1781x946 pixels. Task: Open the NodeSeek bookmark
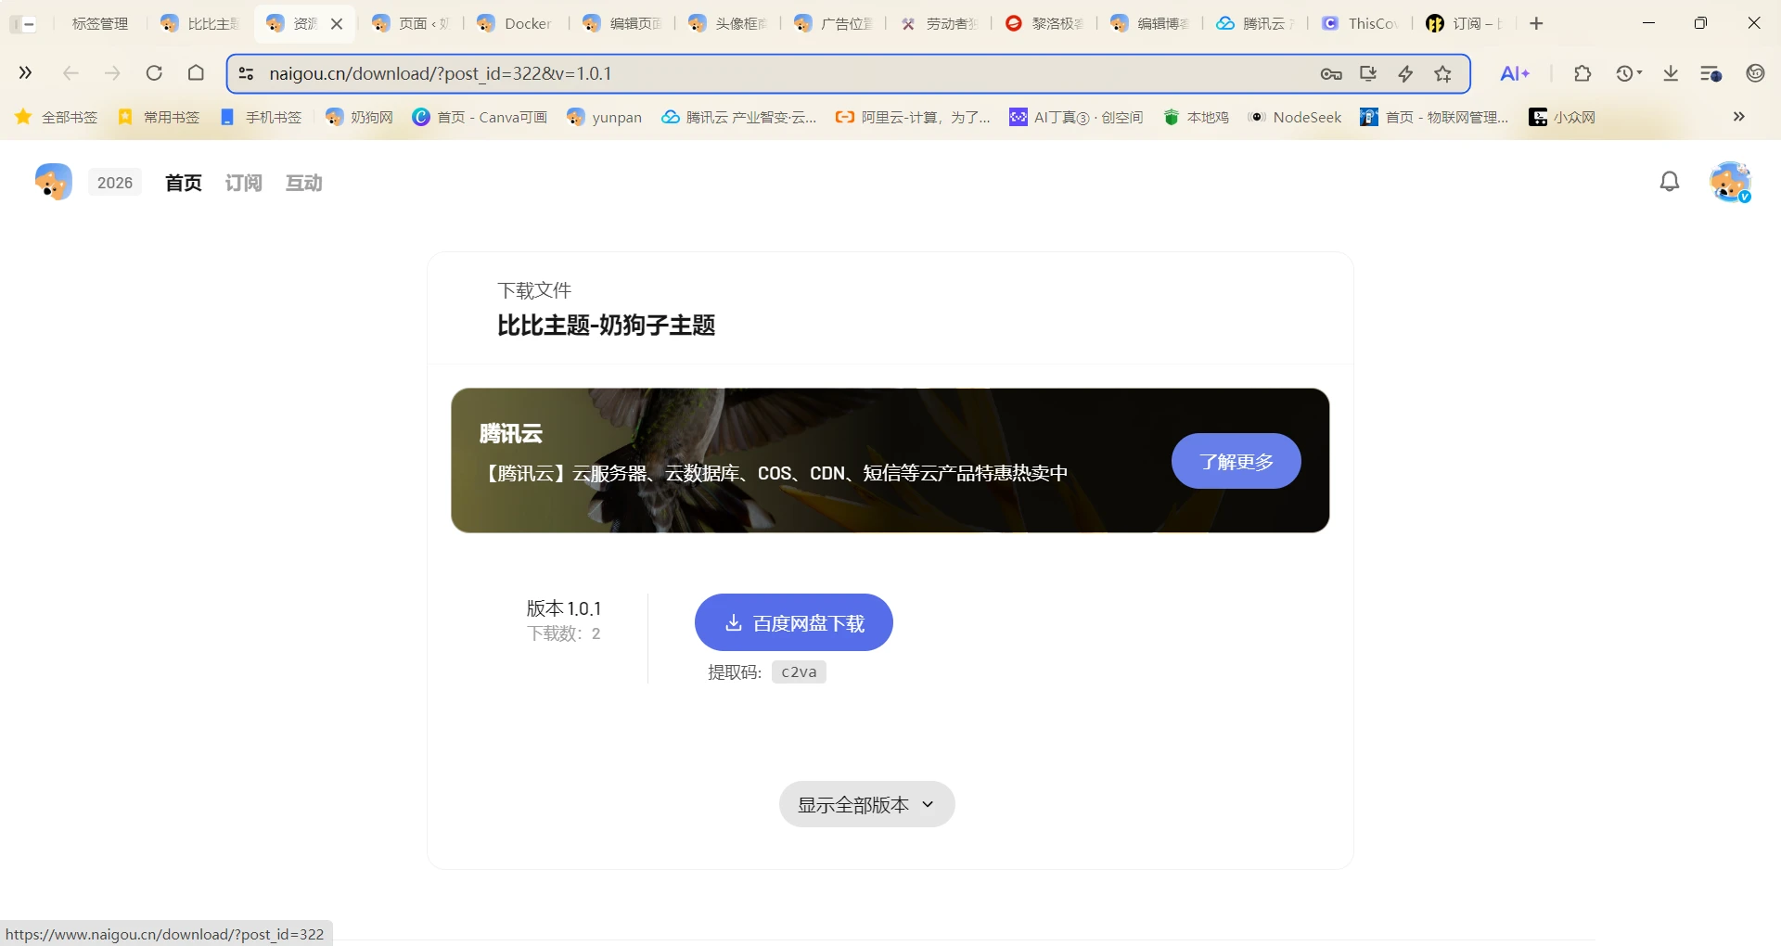[1295, 117]
